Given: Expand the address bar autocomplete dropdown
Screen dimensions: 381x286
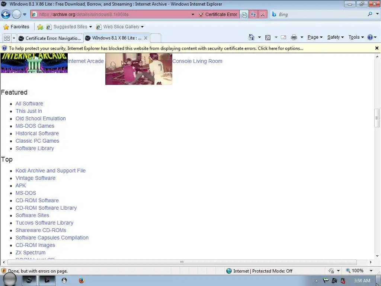Looking at the screenshot, I should pos(193,15).
